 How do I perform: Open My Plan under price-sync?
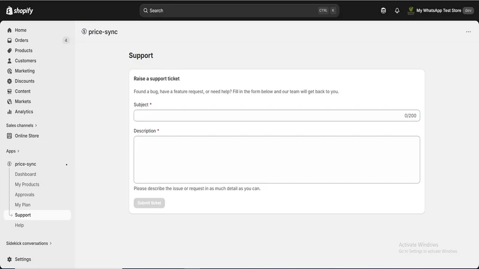23,205
